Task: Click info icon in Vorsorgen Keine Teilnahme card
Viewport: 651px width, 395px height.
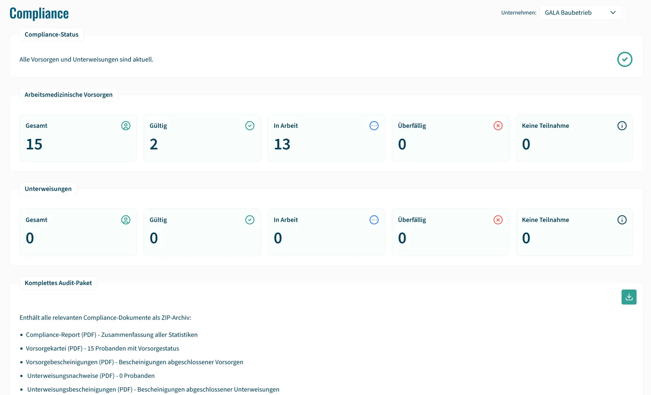Action: 622,126
